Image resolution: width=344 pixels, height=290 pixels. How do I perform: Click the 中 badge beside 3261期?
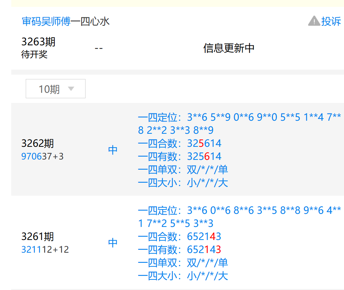tap(113, 243)
